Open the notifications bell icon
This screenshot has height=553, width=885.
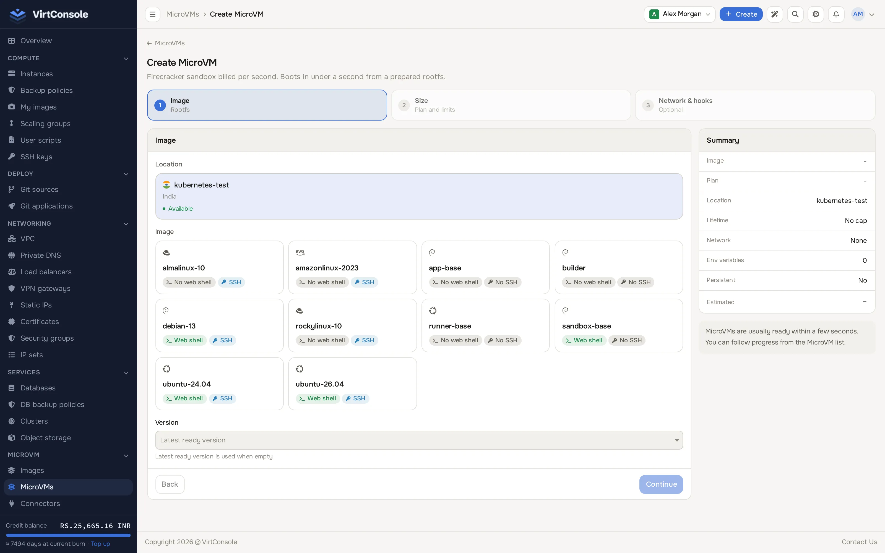coord(836,14)
